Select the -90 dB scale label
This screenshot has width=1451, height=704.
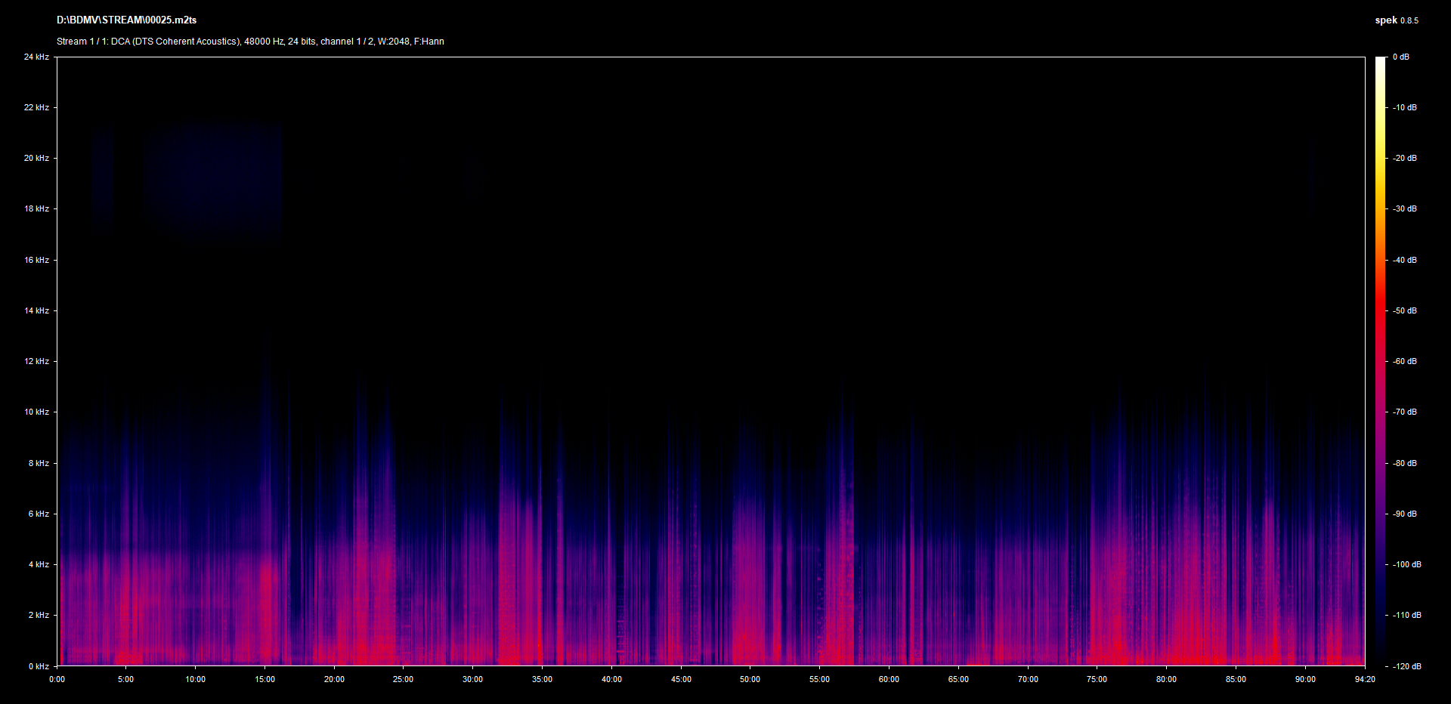[x=1405, y=514]
